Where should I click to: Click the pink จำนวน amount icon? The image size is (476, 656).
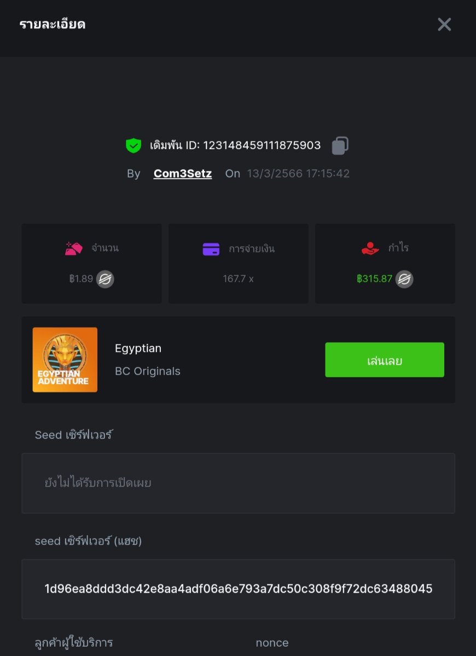pos(74,249)
